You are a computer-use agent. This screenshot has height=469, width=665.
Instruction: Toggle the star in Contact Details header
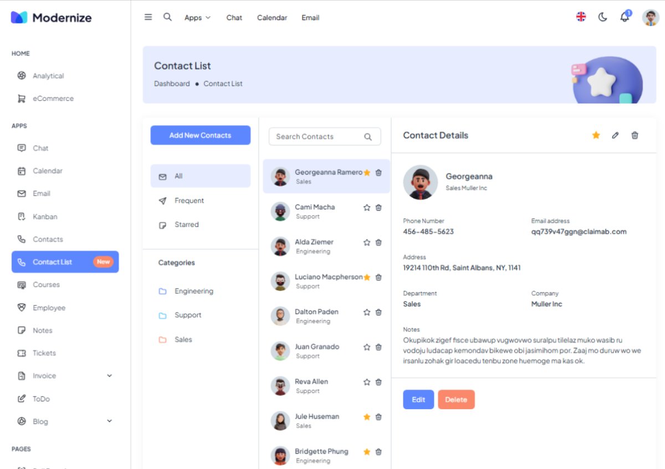(596, 135)
